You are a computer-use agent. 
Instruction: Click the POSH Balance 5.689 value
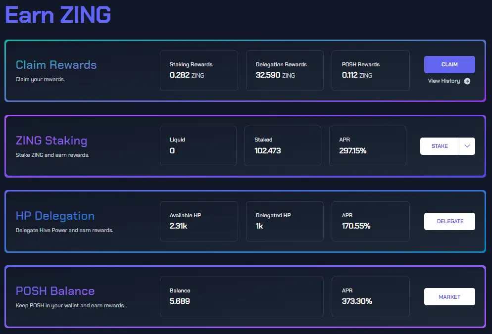(x=180, y=301)
